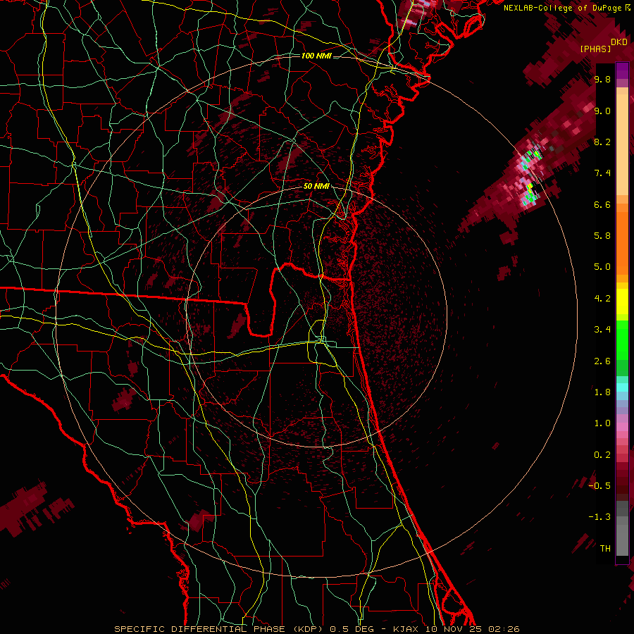Viewport: 634px width, 634px height.
Task: Select the -0.5 scale label
Action: pyautogui.click(x=599, y=486)
